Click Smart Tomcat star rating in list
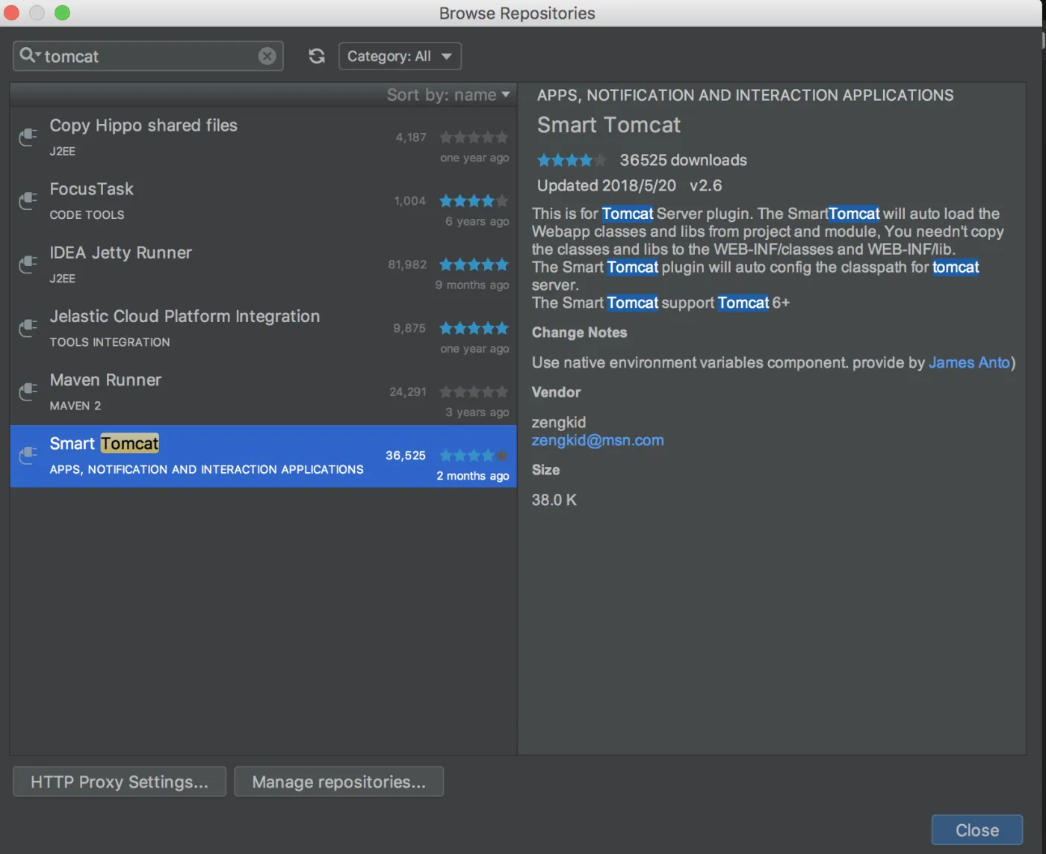The image size is (1046, 854). [x=474, y=455]
